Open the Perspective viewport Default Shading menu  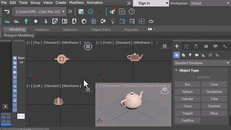click(x=156, y=86)
